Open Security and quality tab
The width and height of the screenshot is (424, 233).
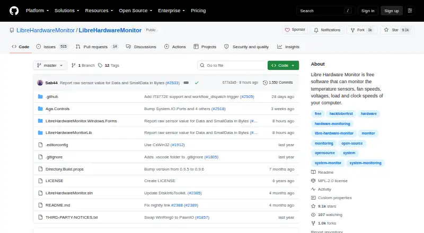246,47
